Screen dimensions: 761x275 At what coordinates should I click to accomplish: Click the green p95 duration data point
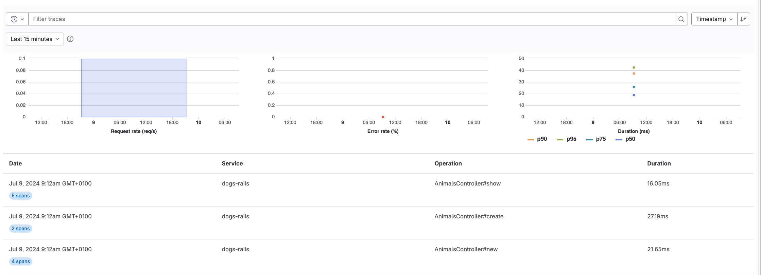tap(634, 67)
